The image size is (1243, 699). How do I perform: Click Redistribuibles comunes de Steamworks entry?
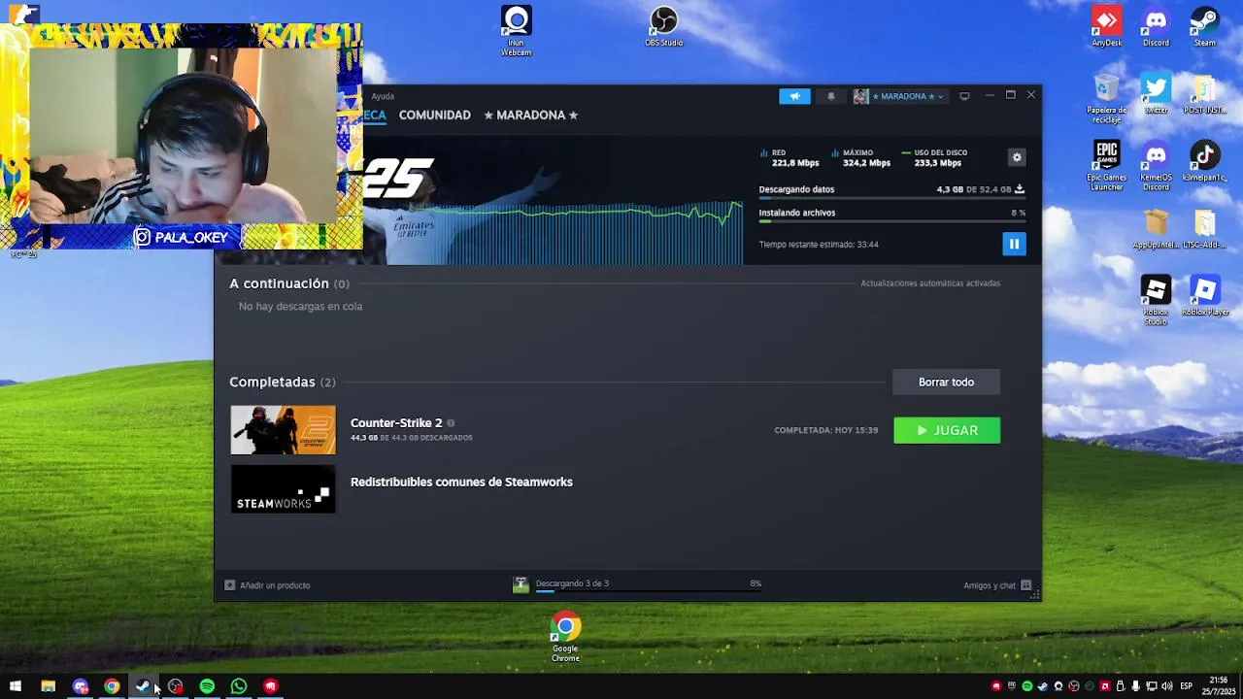click(461, 482)
